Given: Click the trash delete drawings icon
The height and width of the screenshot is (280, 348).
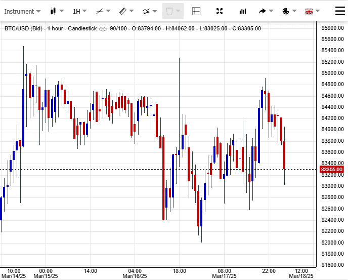Looking at the screenshot, I should [x=169, y=11].
